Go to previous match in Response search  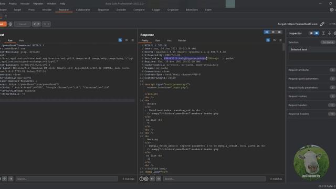(x=152, y=178)
